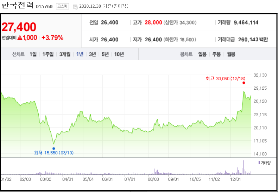Click the 상한가 34,300 upper limit text
This screenshot has width=278, height=193.
[180, 22]
